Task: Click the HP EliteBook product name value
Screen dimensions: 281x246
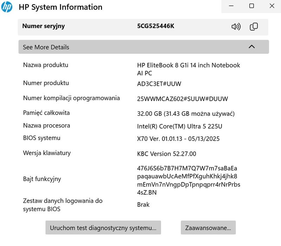Action: [189, 69]
